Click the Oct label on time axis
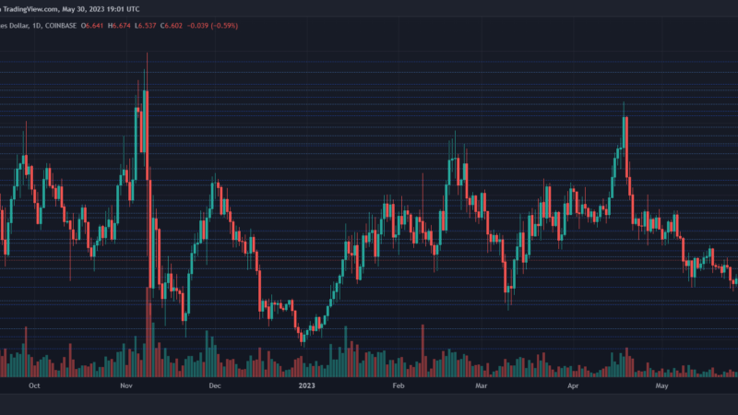738x415 pixels. point(34,385)
